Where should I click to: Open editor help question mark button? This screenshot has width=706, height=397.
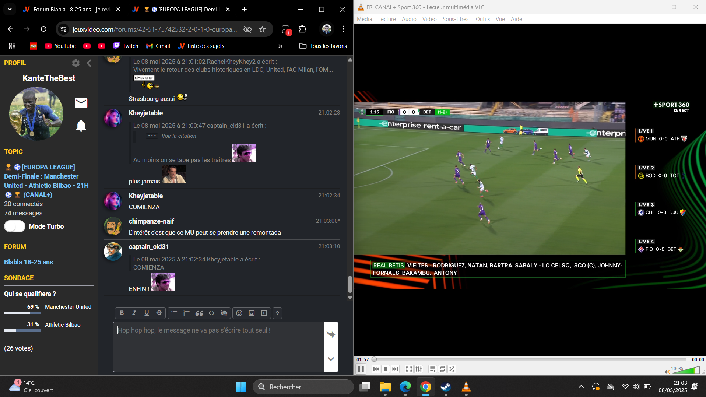click(x=277, y=313)
